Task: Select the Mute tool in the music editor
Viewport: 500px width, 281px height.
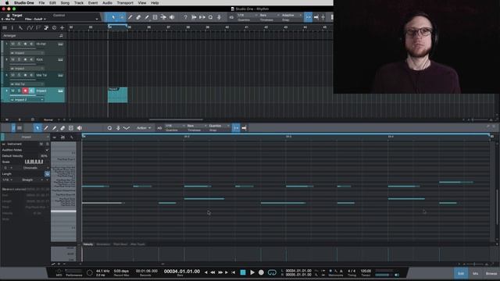Action: click(x=71, y=128)
